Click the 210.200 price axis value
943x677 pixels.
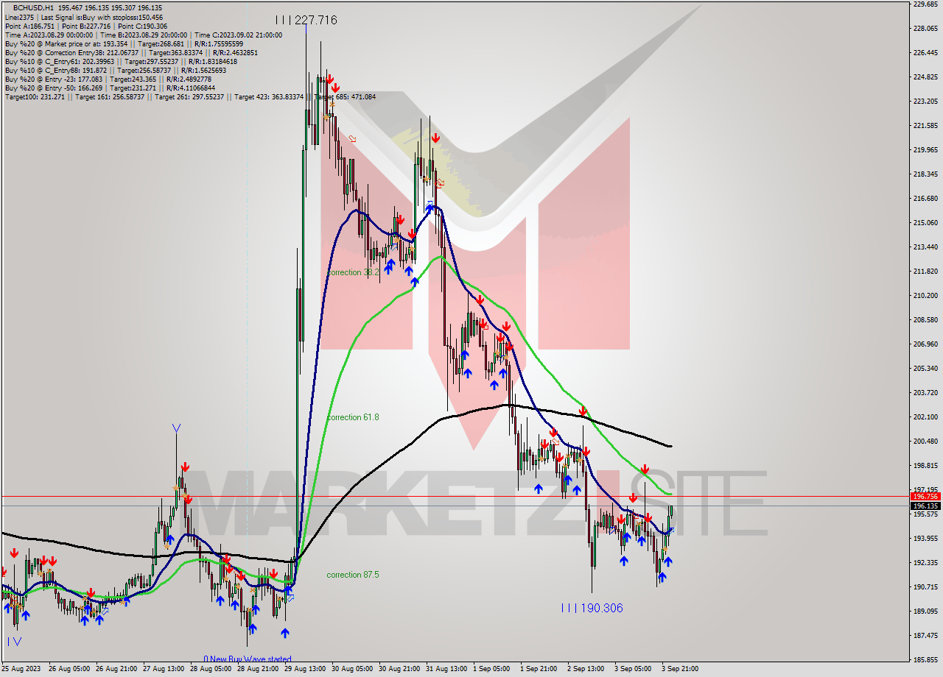pyautogui.click(x=925, y=296)
